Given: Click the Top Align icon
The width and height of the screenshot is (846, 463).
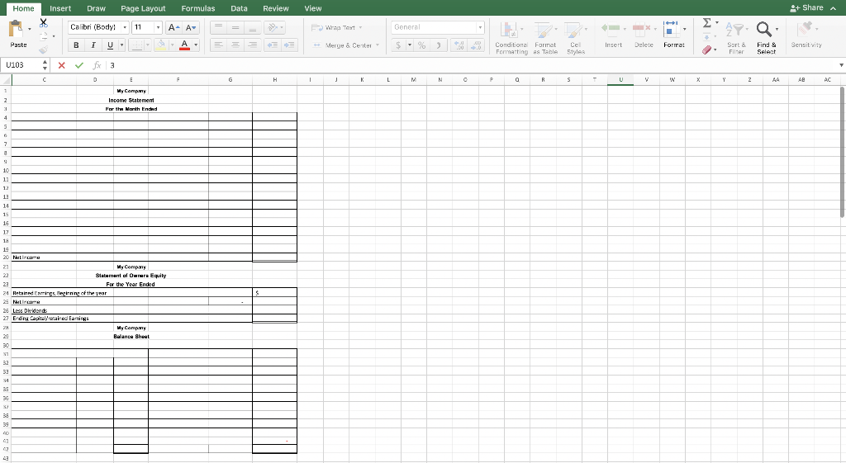Looking at the screenshot, I should tap(218, 27).
